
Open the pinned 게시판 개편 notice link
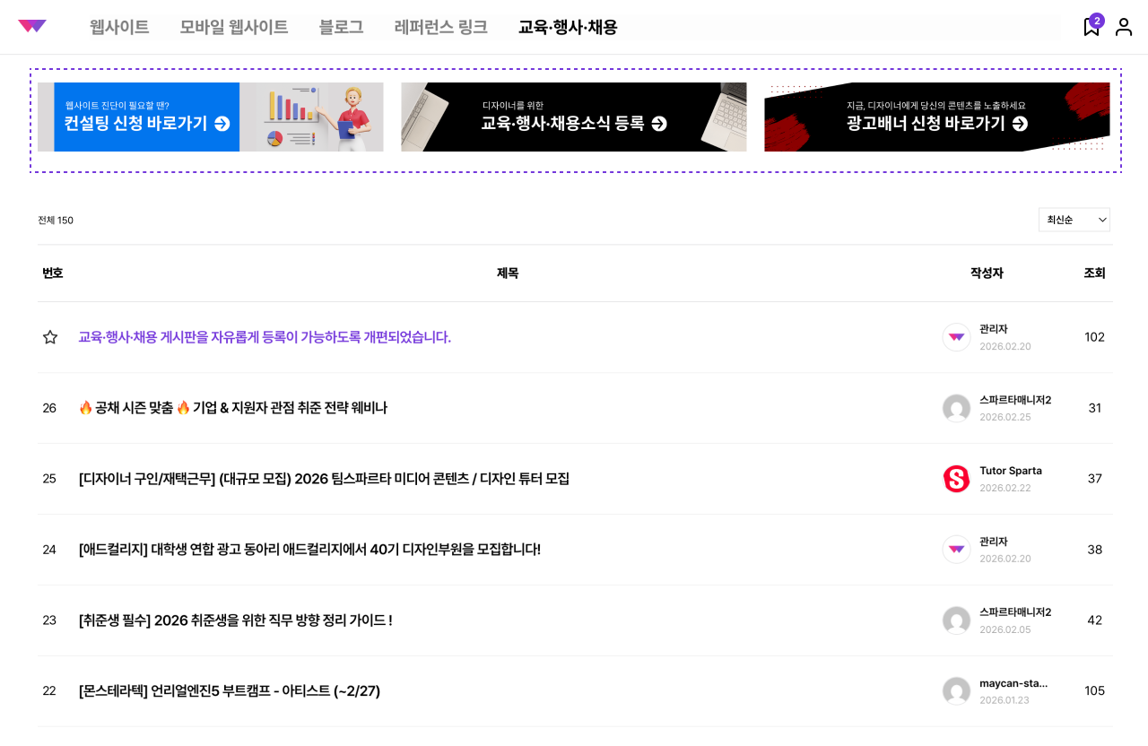pyautogui.click(x=265, y=337)
